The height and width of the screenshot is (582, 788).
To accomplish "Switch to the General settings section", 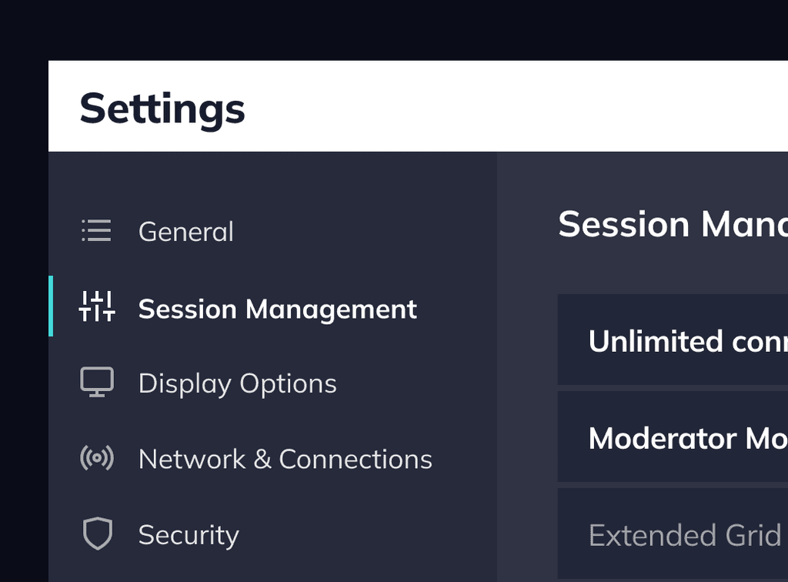I will pos(185,230).
